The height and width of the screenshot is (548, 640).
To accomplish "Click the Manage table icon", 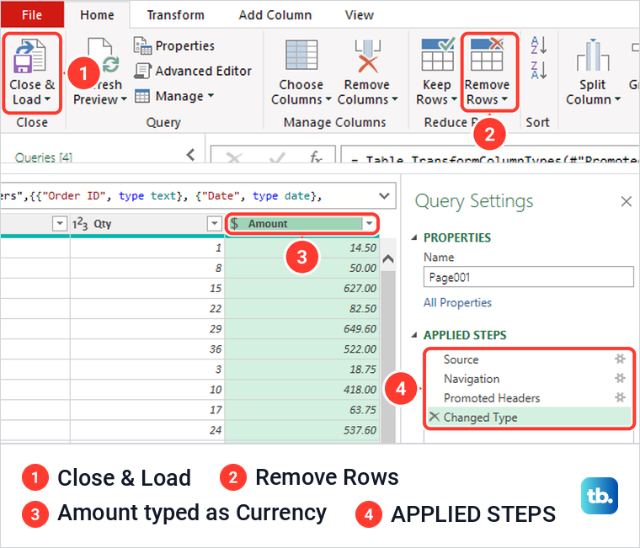I will [142, 96].
